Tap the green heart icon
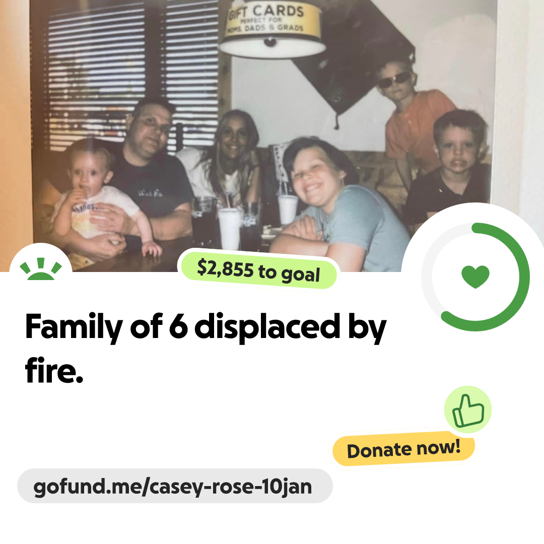 (475, 277)
